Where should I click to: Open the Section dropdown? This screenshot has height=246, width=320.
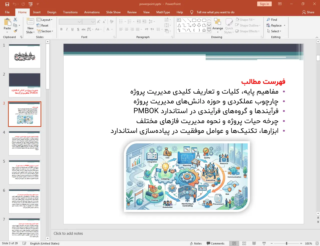tap(45, 31)
